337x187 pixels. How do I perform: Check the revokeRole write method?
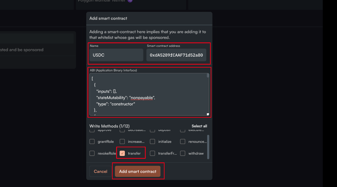(x=92, y=153)
